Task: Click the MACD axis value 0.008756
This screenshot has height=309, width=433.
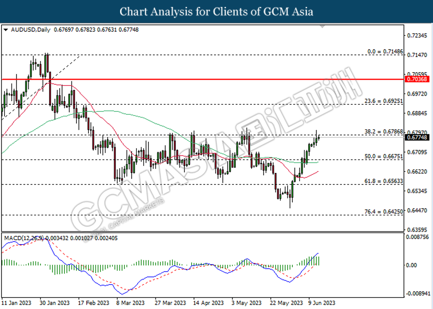Action: 417,237
